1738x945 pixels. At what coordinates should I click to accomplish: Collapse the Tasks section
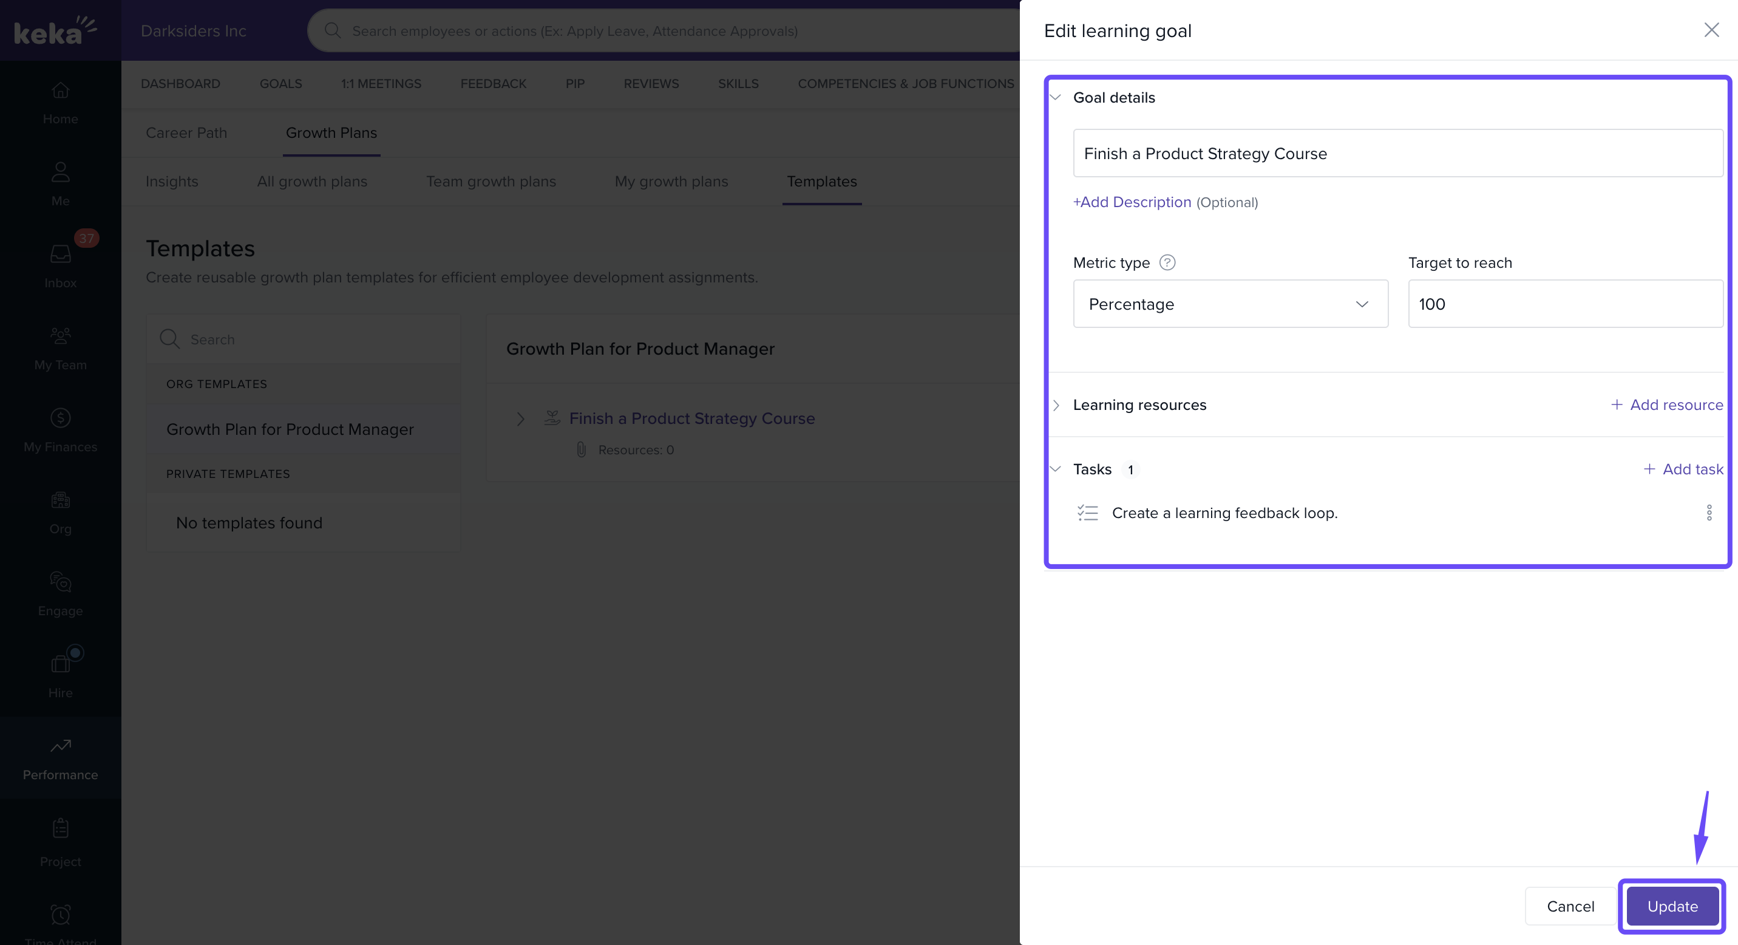1056,469
